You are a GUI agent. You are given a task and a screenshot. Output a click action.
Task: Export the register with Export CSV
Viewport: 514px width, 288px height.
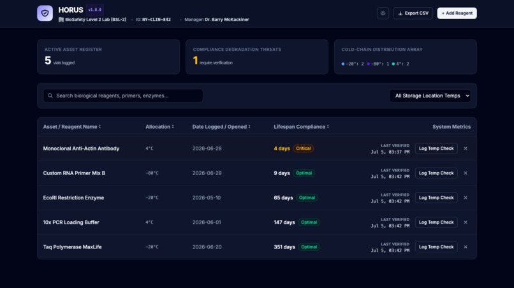coord(413,13)
